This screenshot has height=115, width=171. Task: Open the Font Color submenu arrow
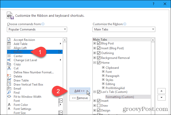pos(60,105)
